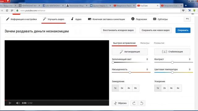Select 6x speed-up under Ускорение
Image resolution: width=198 pixels, height=111 pixels.
click(178, 88)
